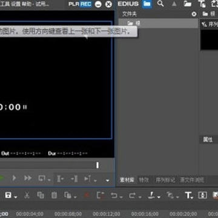The height and width of the screenshot is (218, 218).
Task: Click the open-folder add clip icon
Action: pyautogui.click(x=188, y=4)
